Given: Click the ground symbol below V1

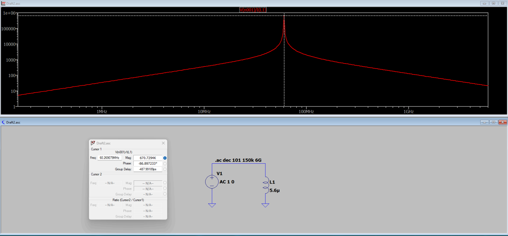Looking at the screenshot, I should (x=212, y=205).
